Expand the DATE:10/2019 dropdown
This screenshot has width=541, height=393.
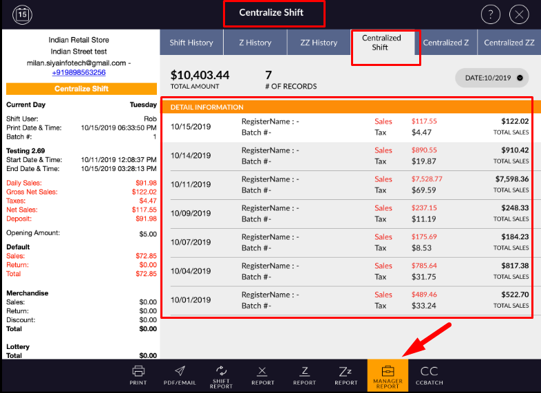point(491,78)
